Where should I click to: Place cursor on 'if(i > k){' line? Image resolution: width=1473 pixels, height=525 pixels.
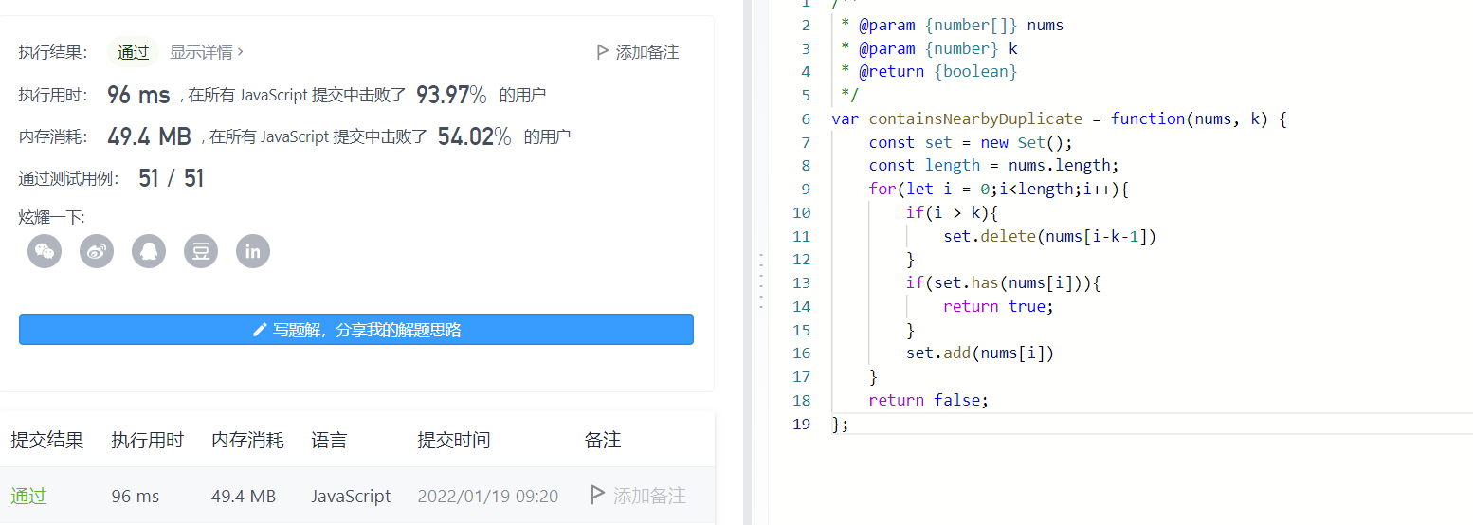point(953,212)
